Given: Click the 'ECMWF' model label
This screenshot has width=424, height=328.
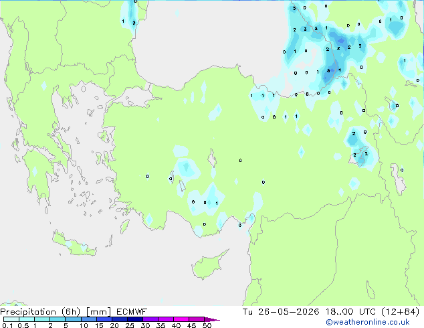Looking at the screenshot, I should (x=132, y=312).
